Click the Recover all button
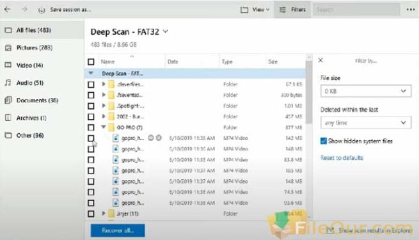419x240 pixels. click(118, 230)
